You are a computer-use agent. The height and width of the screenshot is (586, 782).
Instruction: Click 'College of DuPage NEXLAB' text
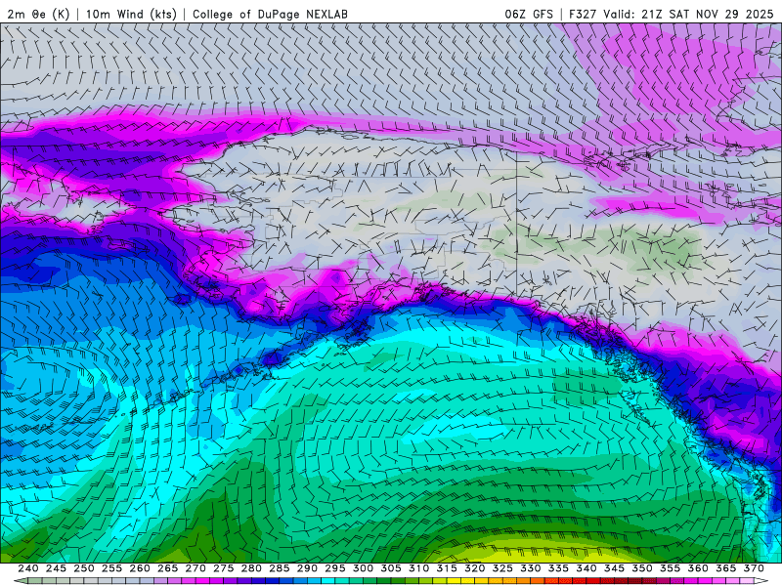(270, 15)
